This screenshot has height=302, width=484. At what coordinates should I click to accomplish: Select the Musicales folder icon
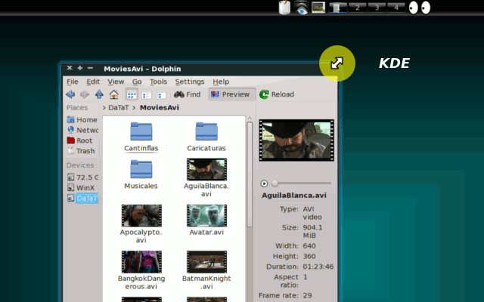click(141, 169)
